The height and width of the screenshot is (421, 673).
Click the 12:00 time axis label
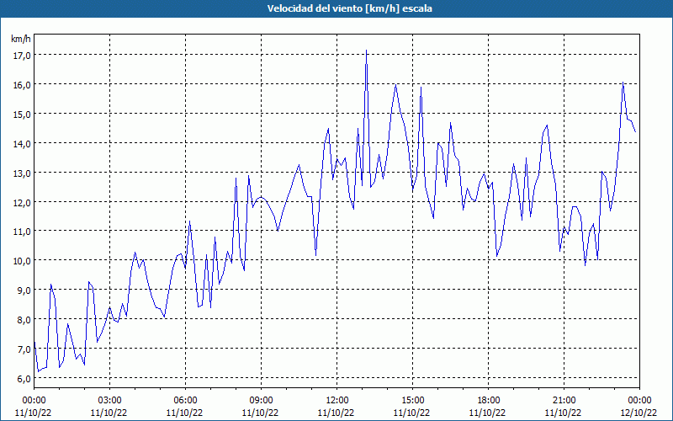pyautogui.click(x=337, y=401)
